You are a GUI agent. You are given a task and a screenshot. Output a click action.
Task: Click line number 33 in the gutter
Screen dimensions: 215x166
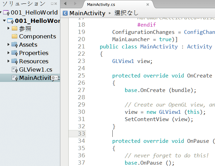[x=81, y=133]
